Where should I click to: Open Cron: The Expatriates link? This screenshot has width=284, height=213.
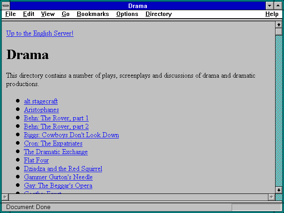click(53, 143)
